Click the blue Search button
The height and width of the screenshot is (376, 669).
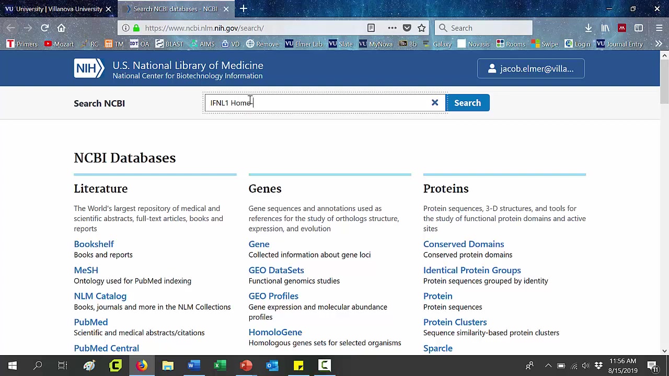click(x=467, y=103)
